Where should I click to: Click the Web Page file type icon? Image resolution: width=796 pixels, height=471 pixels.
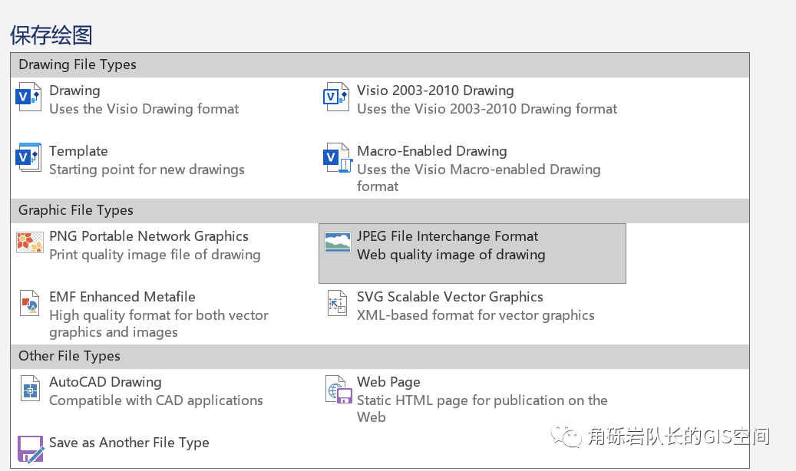(339, 389)
